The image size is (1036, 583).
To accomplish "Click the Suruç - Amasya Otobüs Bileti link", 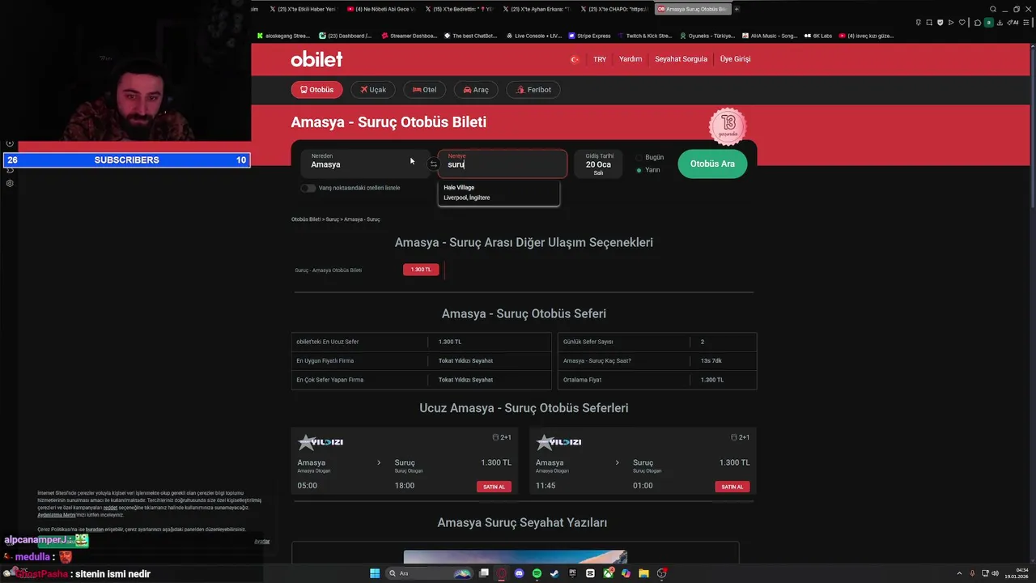I will (x=328, y=270).
